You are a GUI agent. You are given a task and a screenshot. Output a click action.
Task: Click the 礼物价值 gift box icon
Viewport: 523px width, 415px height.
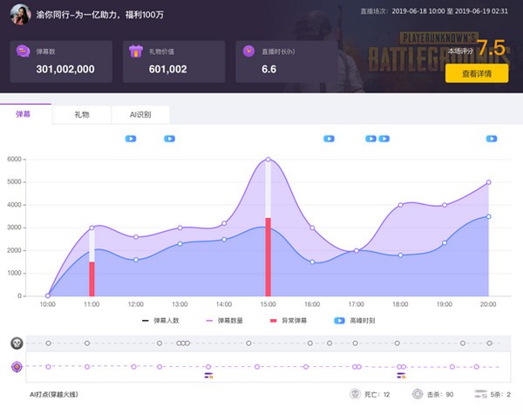pyautogui.click(x=136, y=51)
